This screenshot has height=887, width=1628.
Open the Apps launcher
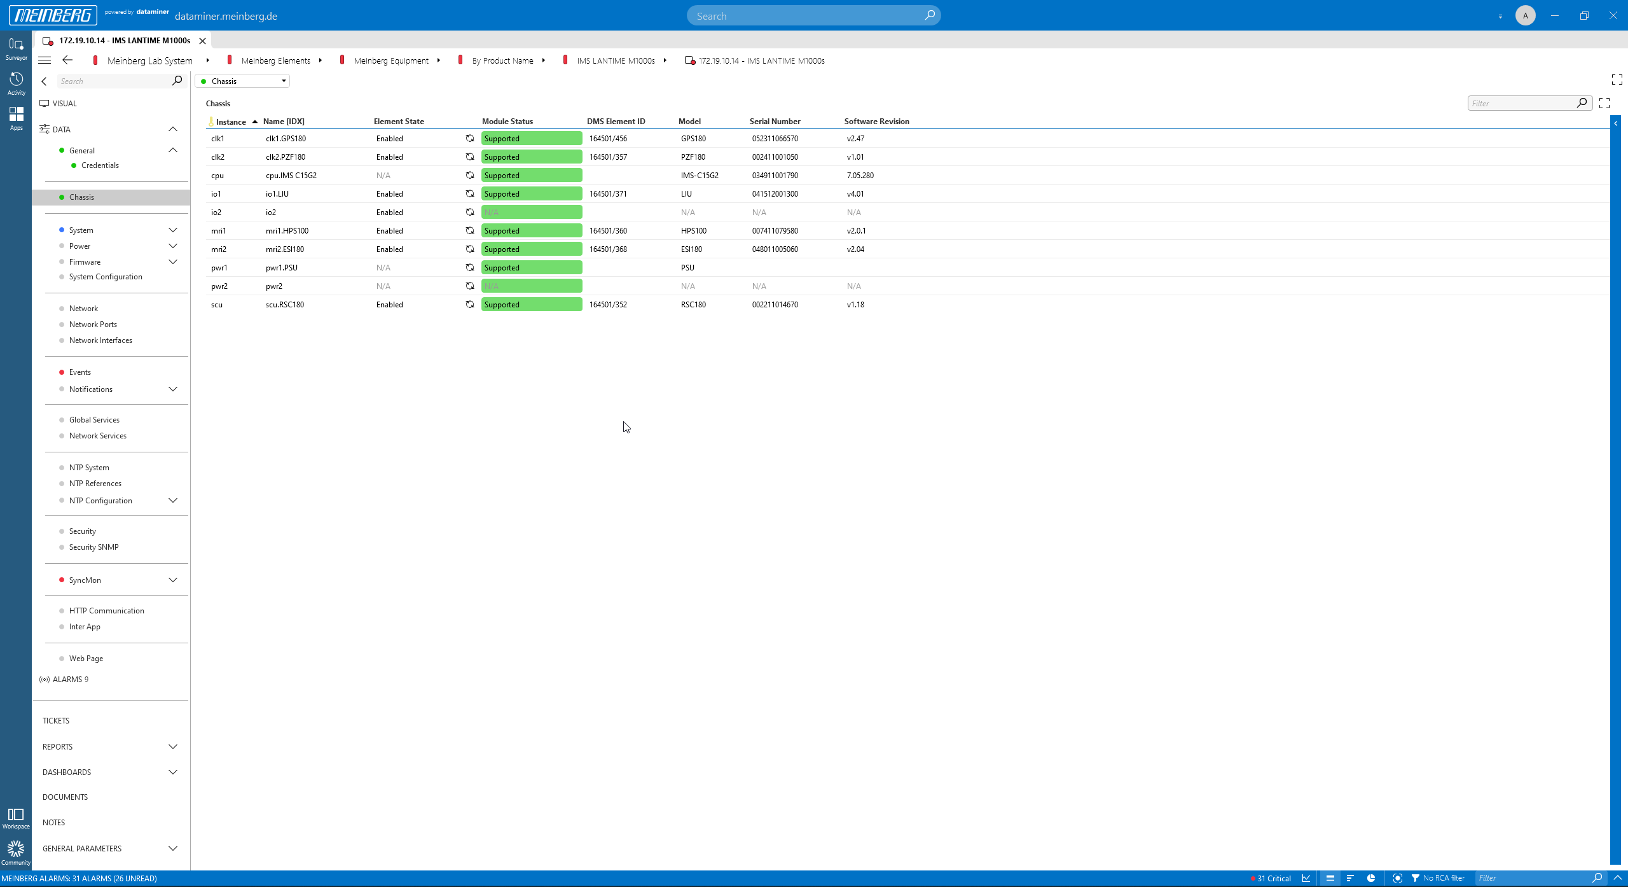(x=16, y=119)
